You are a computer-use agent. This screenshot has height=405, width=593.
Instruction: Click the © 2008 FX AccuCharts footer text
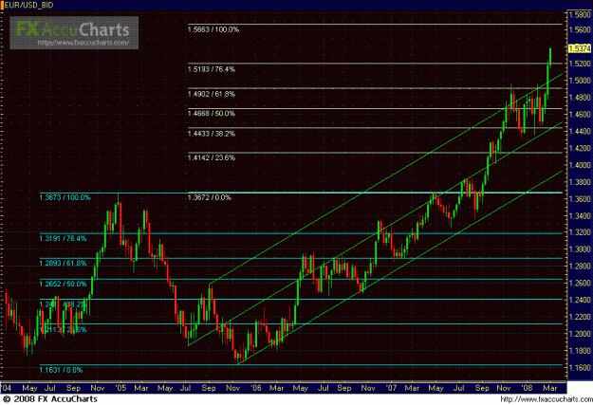pos(49,399)
